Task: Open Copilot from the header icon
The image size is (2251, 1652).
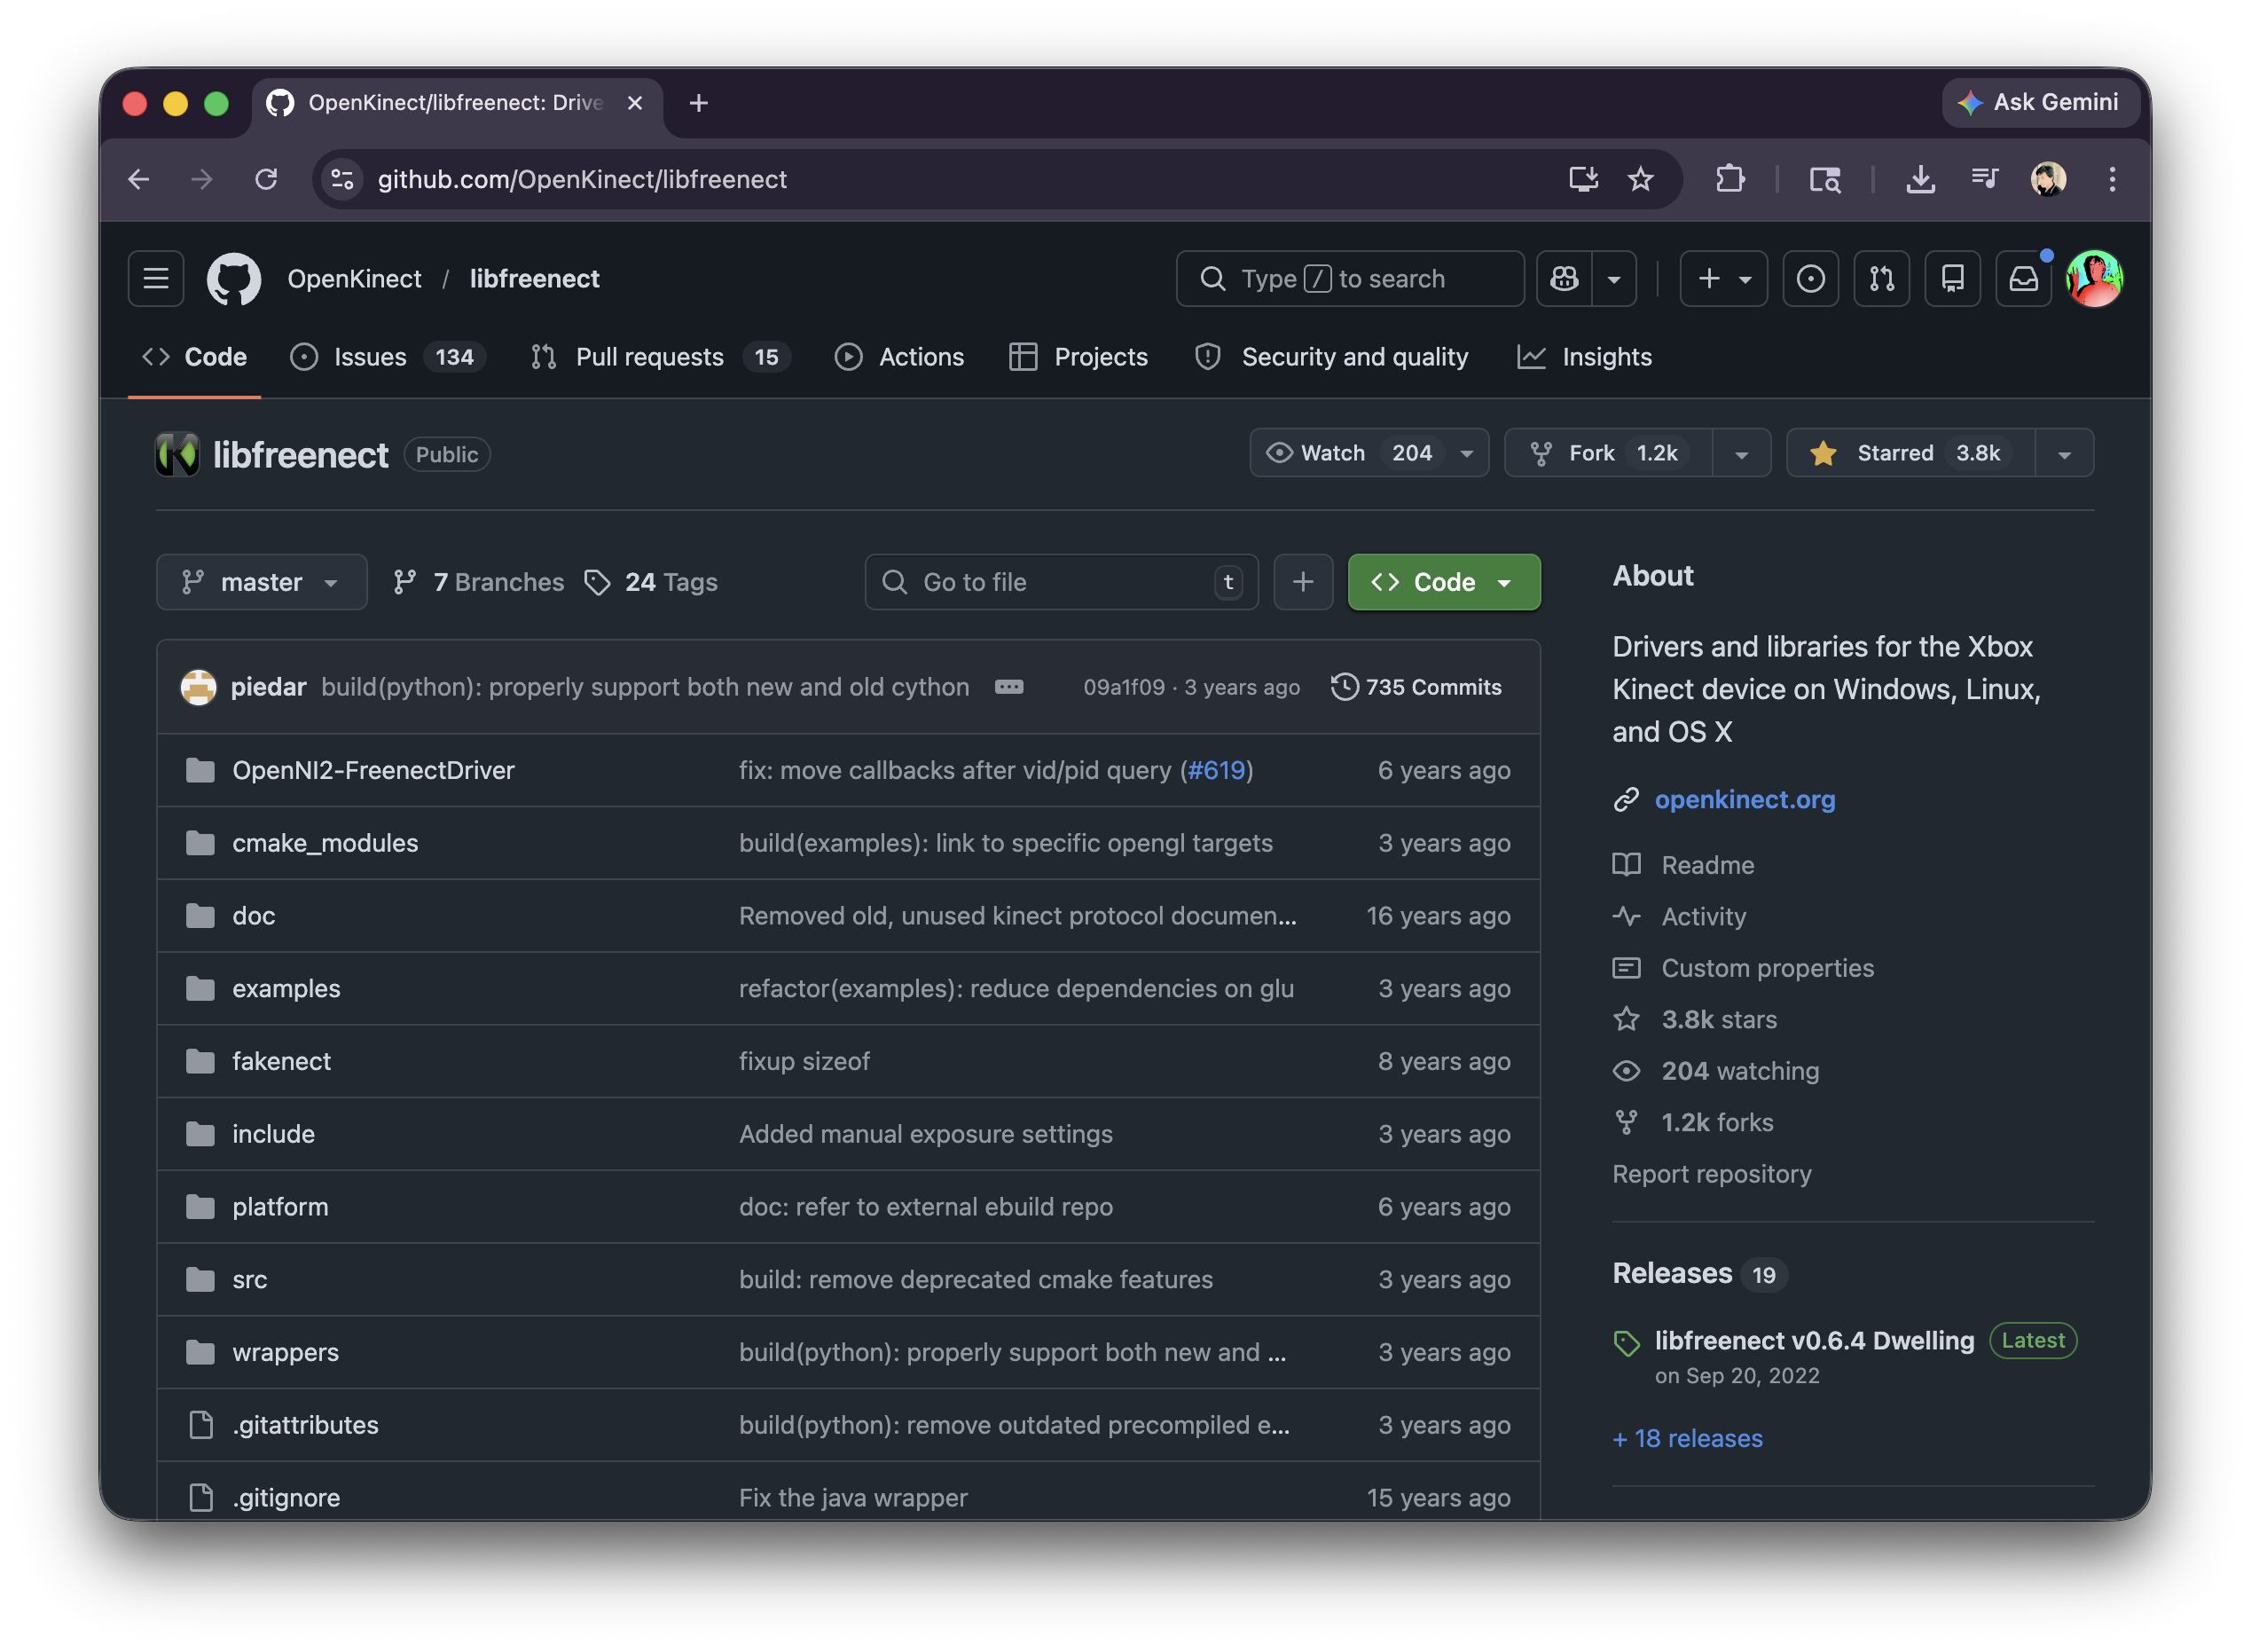Action: [x=1564, y=279]
